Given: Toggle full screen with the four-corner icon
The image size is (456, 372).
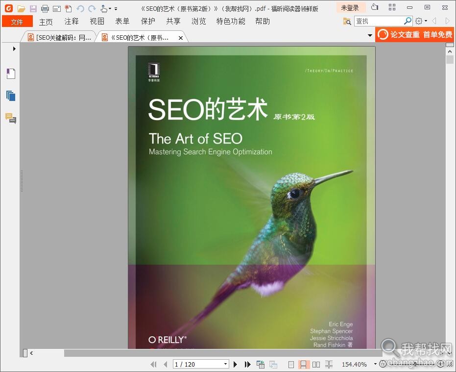Looking at the screenshot, I should [392, 7].
